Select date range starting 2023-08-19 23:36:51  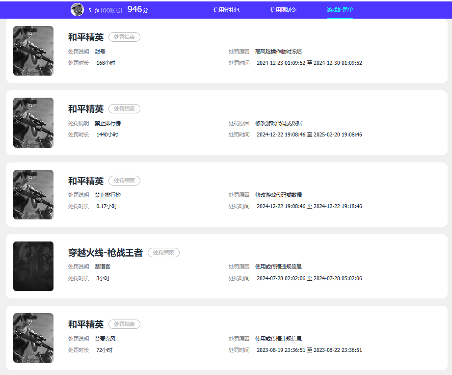pyautogui.click(x=309, y=350)
